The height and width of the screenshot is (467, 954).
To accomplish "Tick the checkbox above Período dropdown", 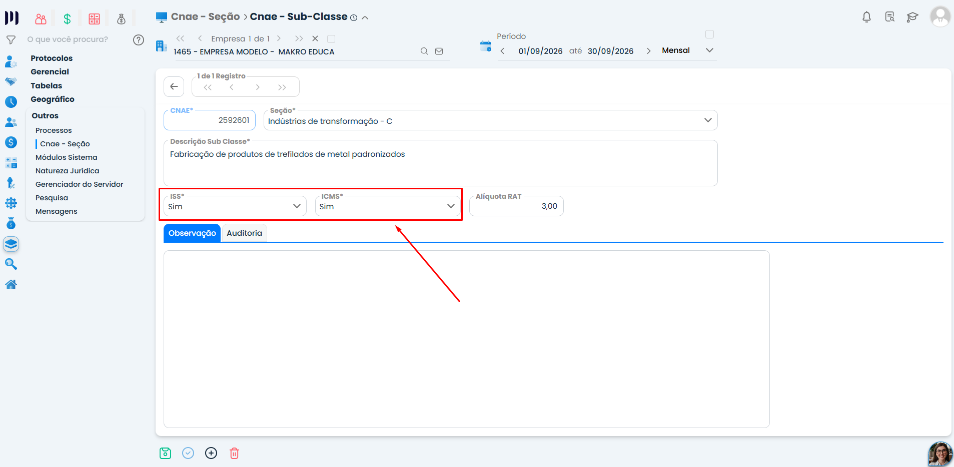I will [x=709, y=34].
